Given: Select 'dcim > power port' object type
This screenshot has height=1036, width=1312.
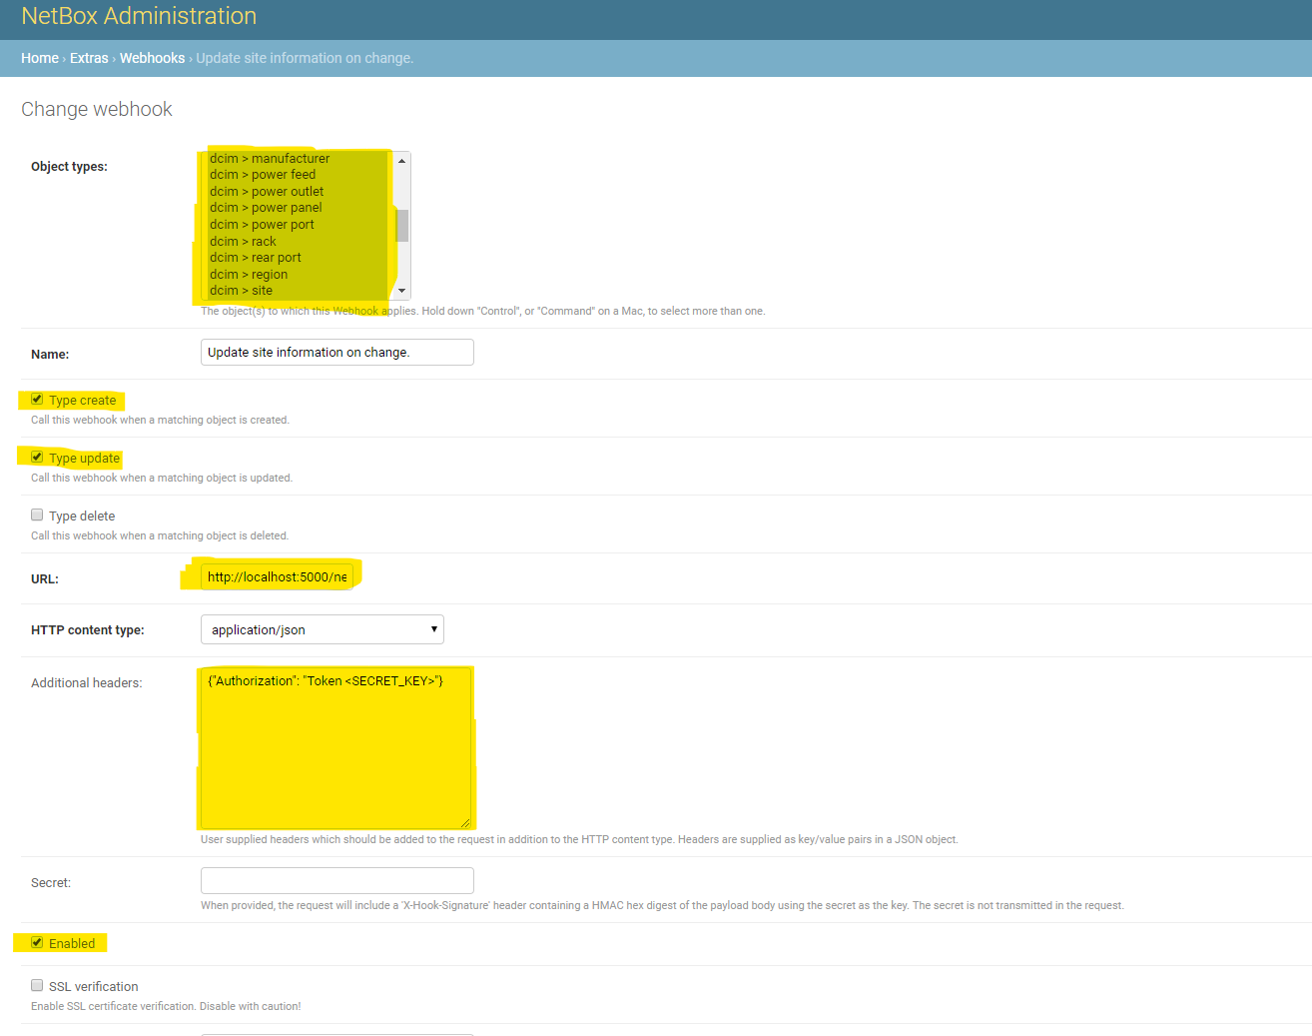Looking at the screenshot, I should point(298,225).
